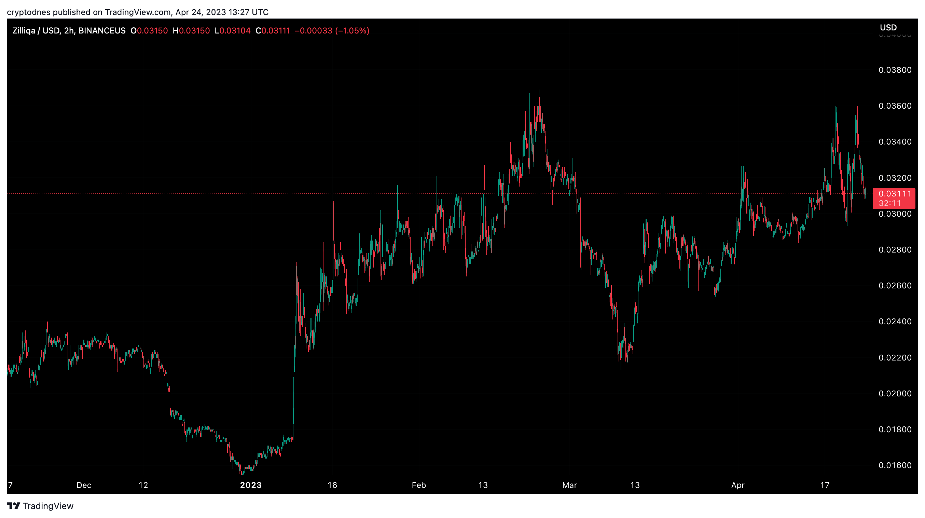Click the open value O0.03150
The height and width of the screenshot is (518, 925).
click(149, 30)
